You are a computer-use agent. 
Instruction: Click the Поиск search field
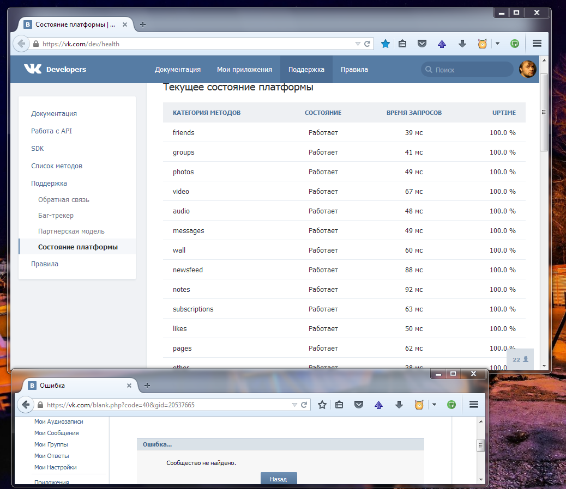[467, 69]
